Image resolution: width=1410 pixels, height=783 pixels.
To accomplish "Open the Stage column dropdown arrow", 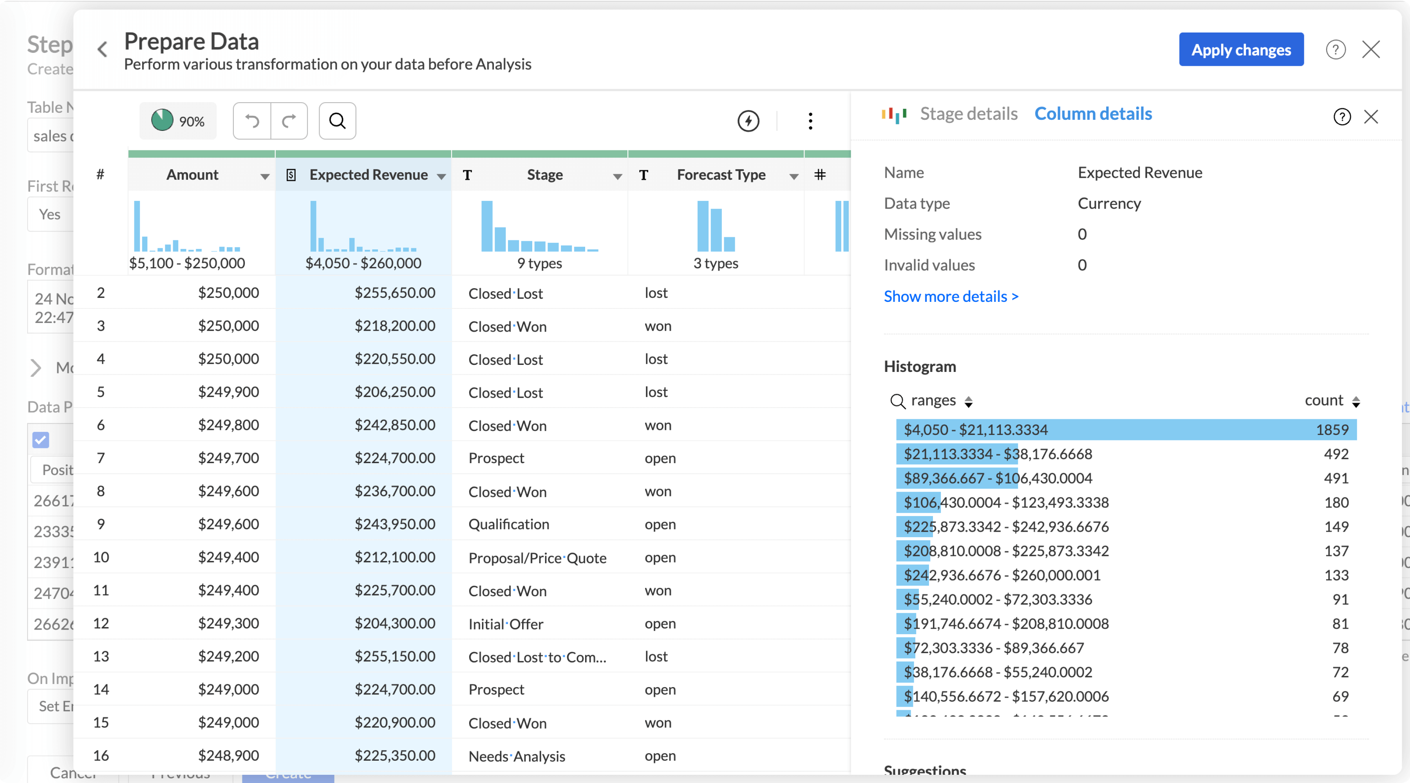I will [x=617, y=176].
